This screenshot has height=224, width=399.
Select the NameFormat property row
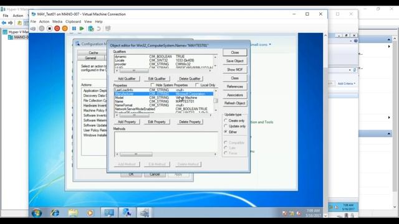coord(164,105)
